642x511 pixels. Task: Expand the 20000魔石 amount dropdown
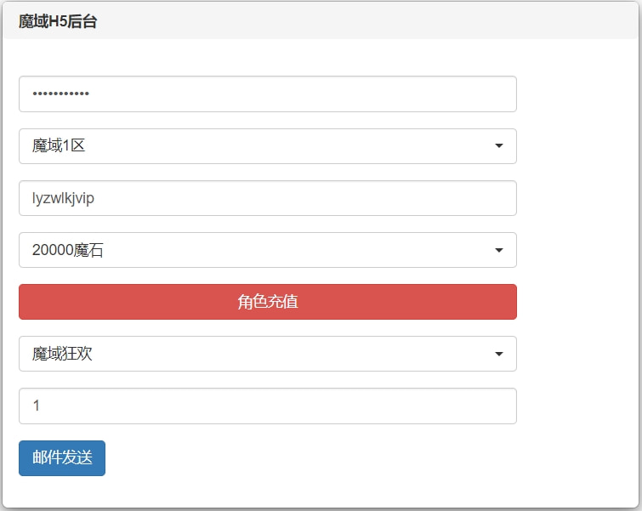[267, 250]
